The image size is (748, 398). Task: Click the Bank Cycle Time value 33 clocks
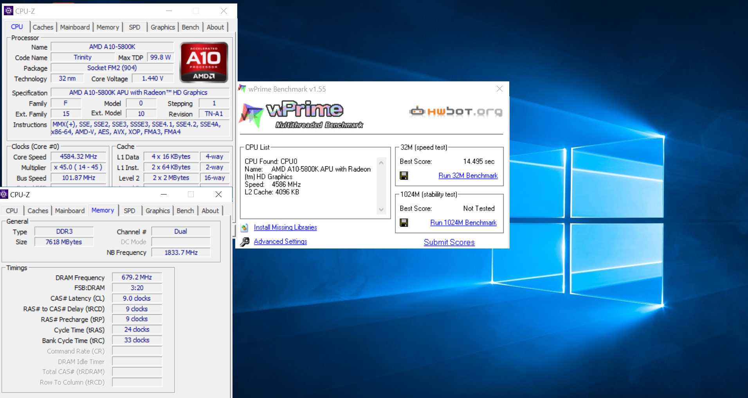pyautogui.click(x=137, y=340)
